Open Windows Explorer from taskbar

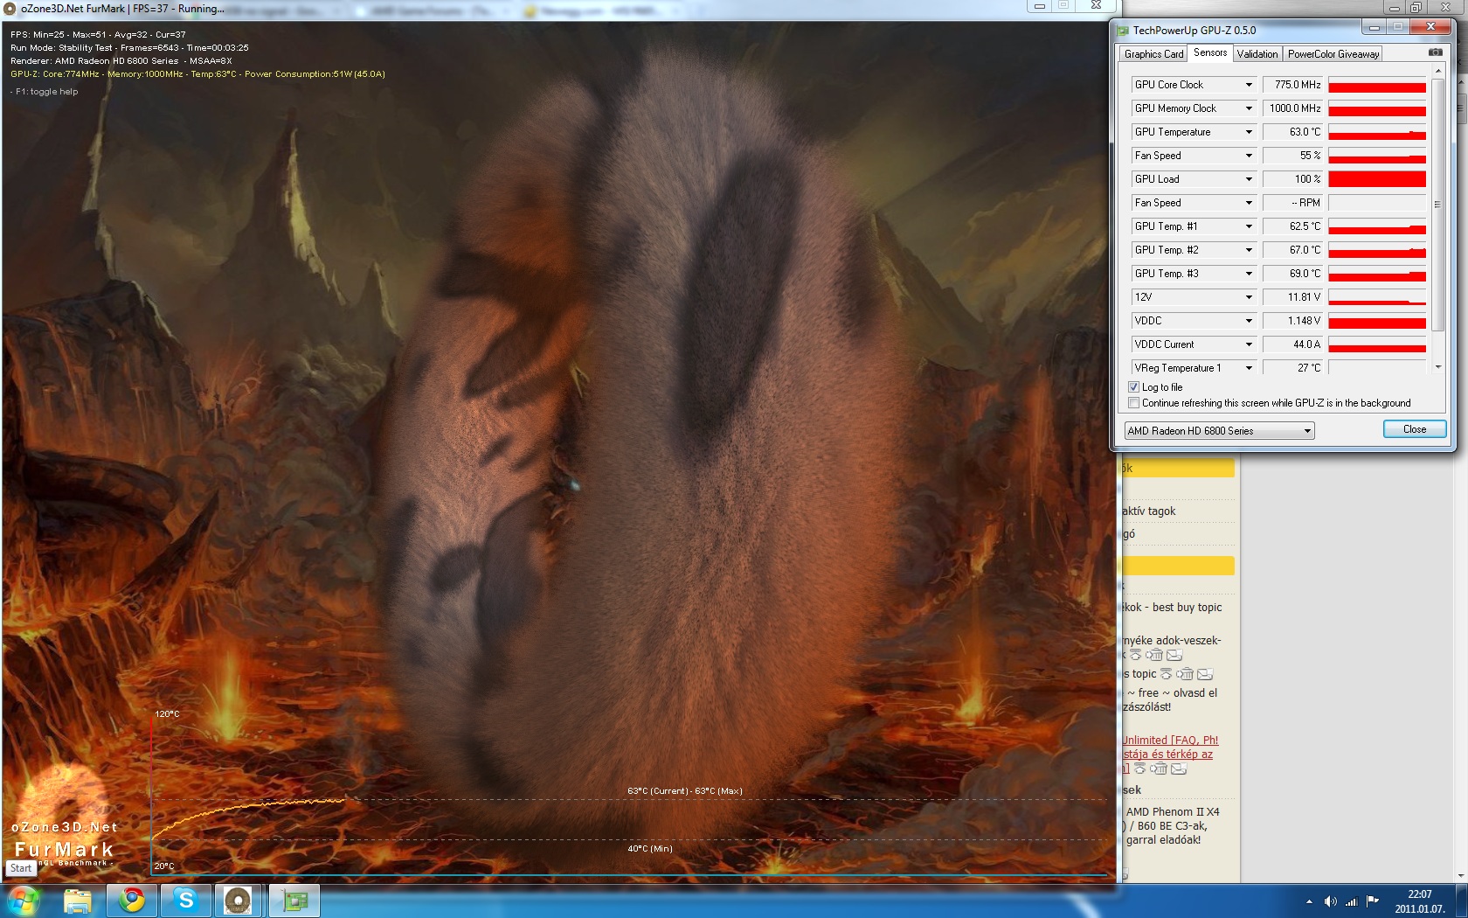(x=77, y=901)
